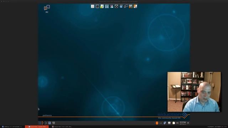The width and height of the screenshot is (228, 128).
Task: Click the first white launcher icon in top dock
Action: (x=93, y=6)
